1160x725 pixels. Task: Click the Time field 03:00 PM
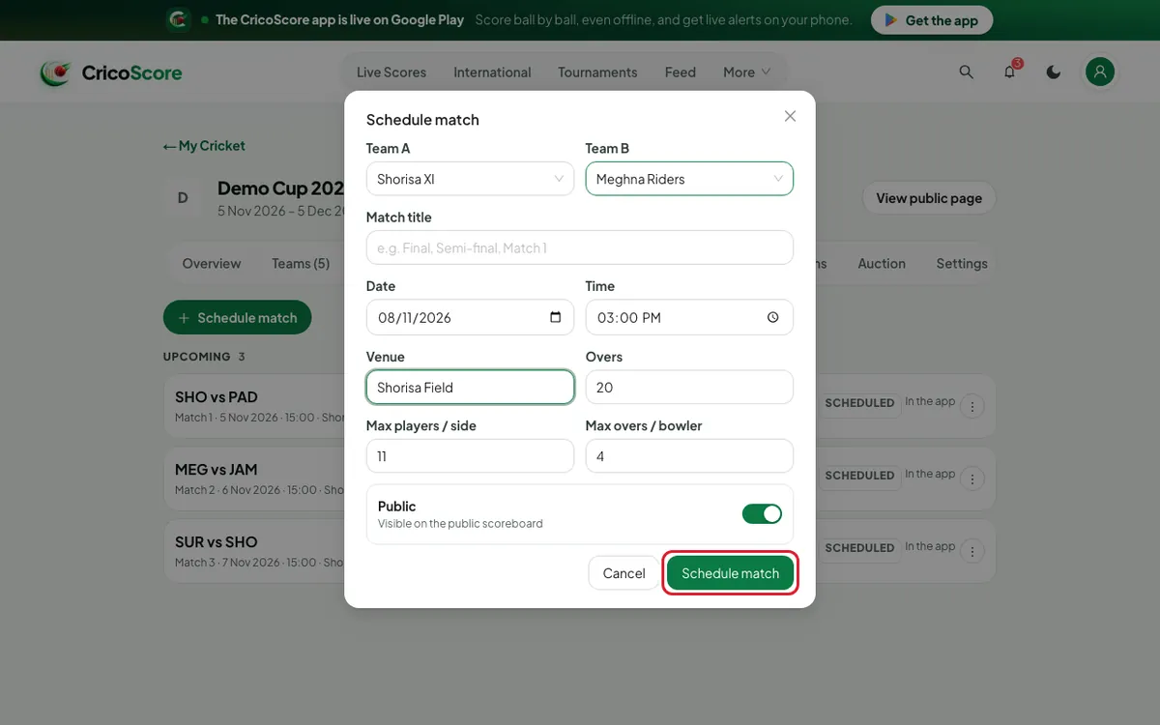(689, 317)
